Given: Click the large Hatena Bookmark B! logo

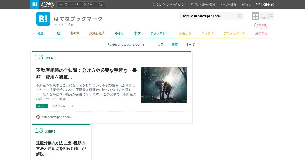Looking at the screenshot, I should point(43,19).
